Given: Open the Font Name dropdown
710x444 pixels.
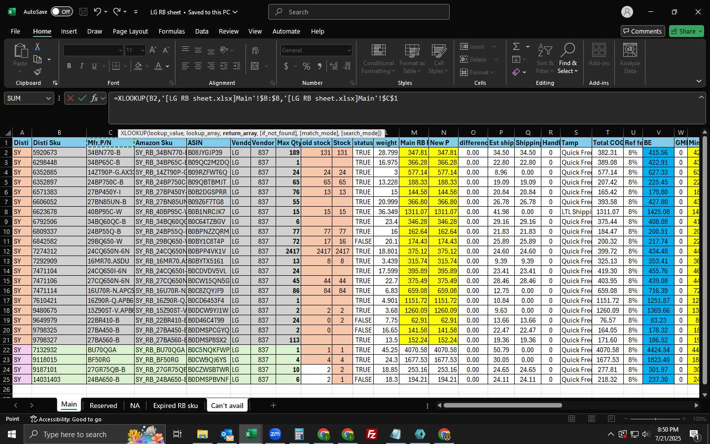Looking at the screenshot, I should [120, 50].
